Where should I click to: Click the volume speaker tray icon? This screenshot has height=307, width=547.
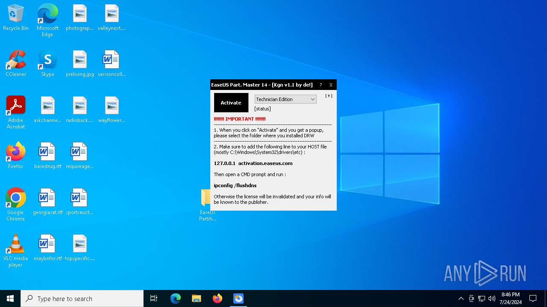tap(492, 298)
